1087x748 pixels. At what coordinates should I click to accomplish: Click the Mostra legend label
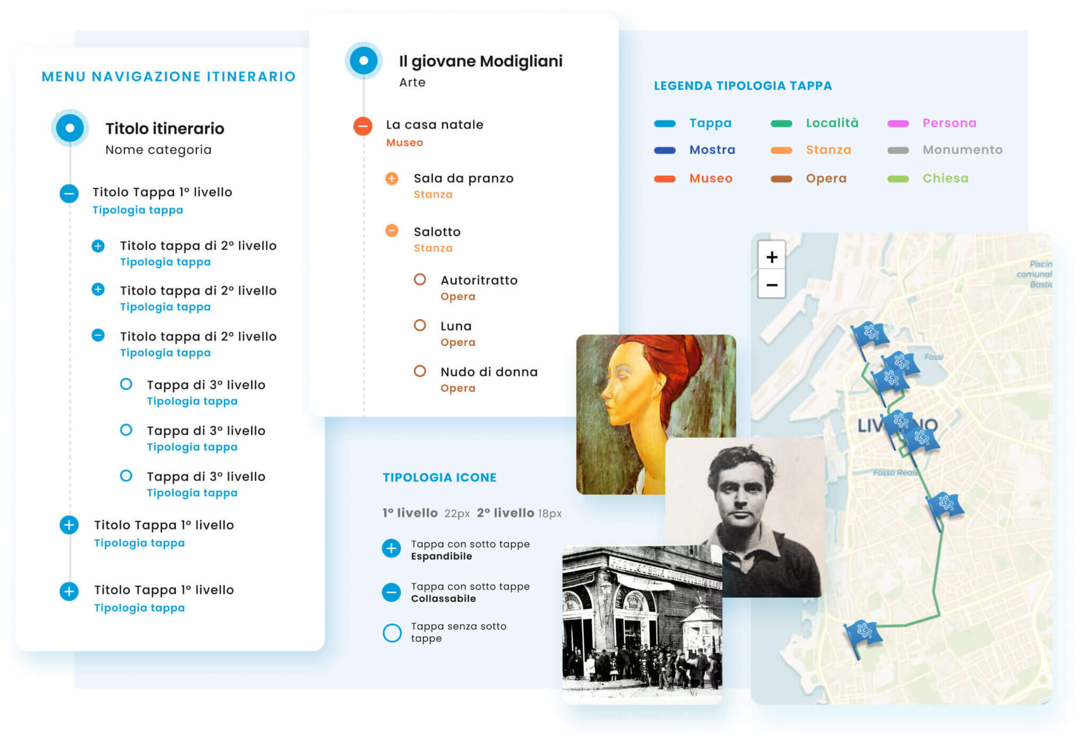point(712,150)
